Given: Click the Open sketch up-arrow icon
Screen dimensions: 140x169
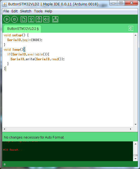Looking at the screenshot, I should coord(31,19).
